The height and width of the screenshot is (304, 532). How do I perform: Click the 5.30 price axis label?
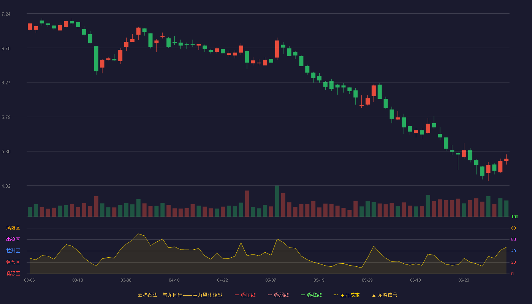[x=6, y=151]
